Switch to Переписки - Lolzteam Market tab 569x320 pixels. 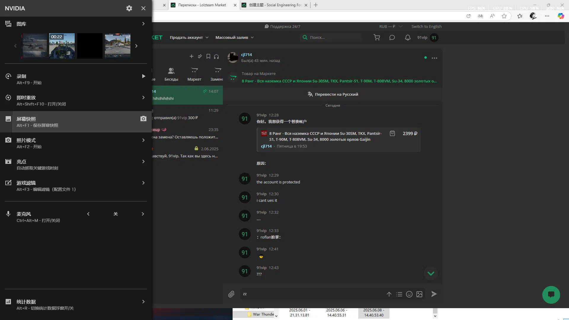(202, 5)
